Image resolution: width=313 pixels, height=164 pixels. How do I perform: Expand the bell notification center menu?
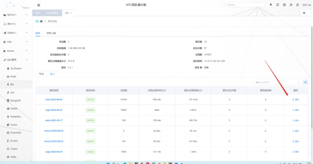tap(15, 24)
